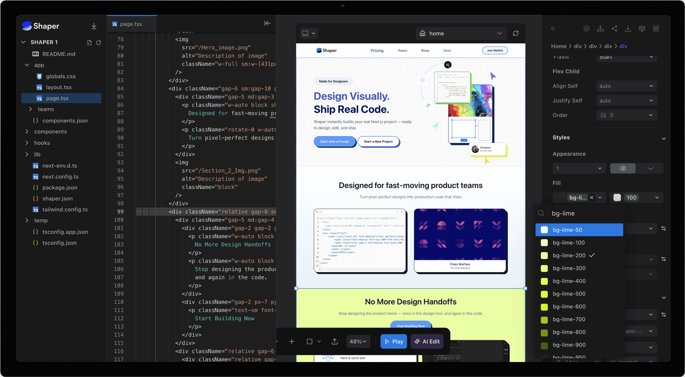Screen dimensions: 685x377
Task: Open the globals.css file
Action: [x=61, y=76]
